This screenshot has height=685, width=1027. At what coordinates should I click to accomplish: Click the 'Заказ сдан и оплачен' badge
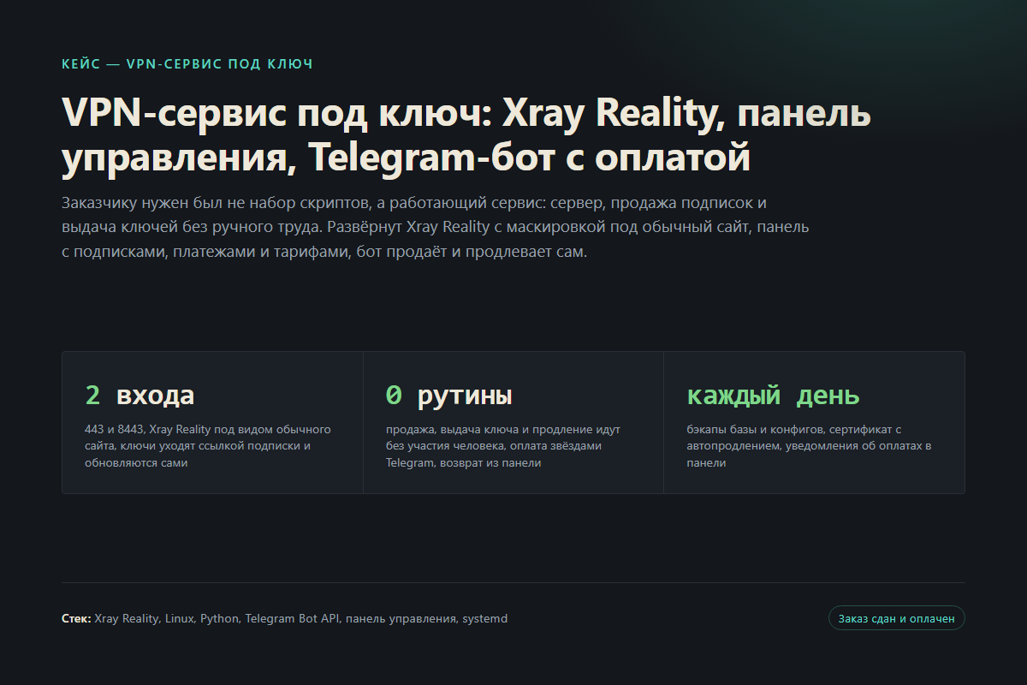pyautogui.click(x=896, y=618)
